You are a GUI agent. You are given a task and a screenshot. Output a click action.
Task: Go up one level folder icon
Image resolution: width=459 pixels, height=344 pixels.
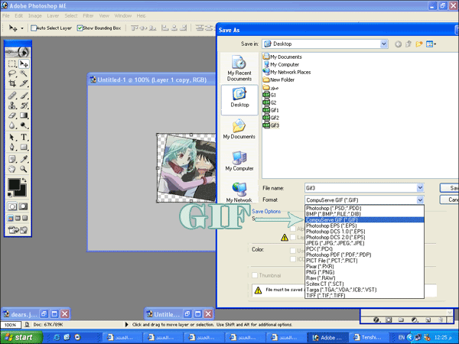(x=409, y=44)
